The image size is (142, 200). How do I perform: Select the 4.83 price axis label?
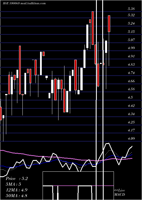[131, 64]
